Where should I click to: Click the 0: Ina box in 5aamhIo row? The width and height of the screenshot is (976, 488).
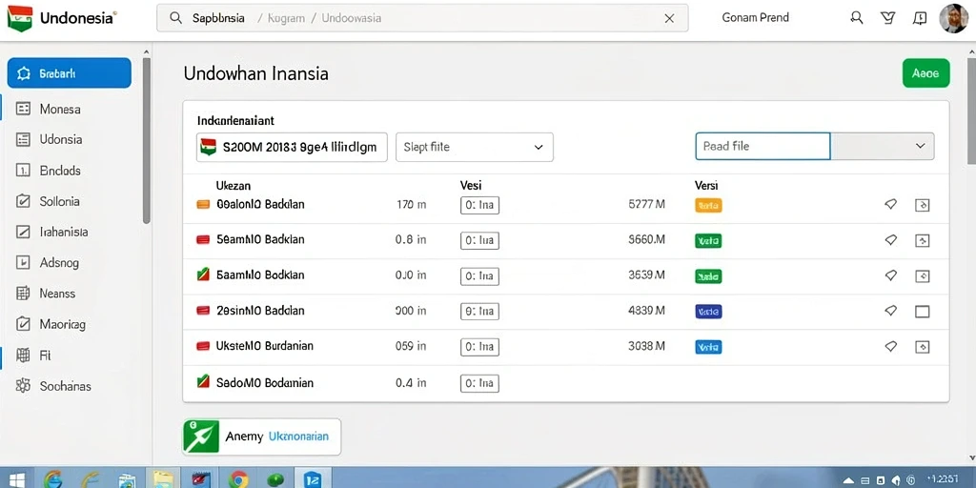click(479, 275)
